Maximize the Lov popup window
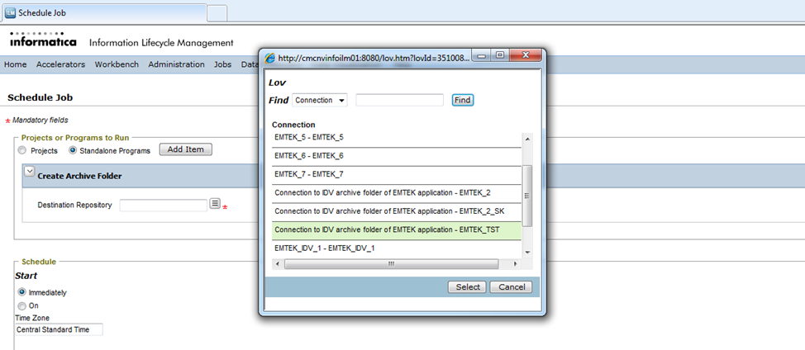The width and height of the screenshot is (805, 350). pyautogui.click(x=500, y=55)
